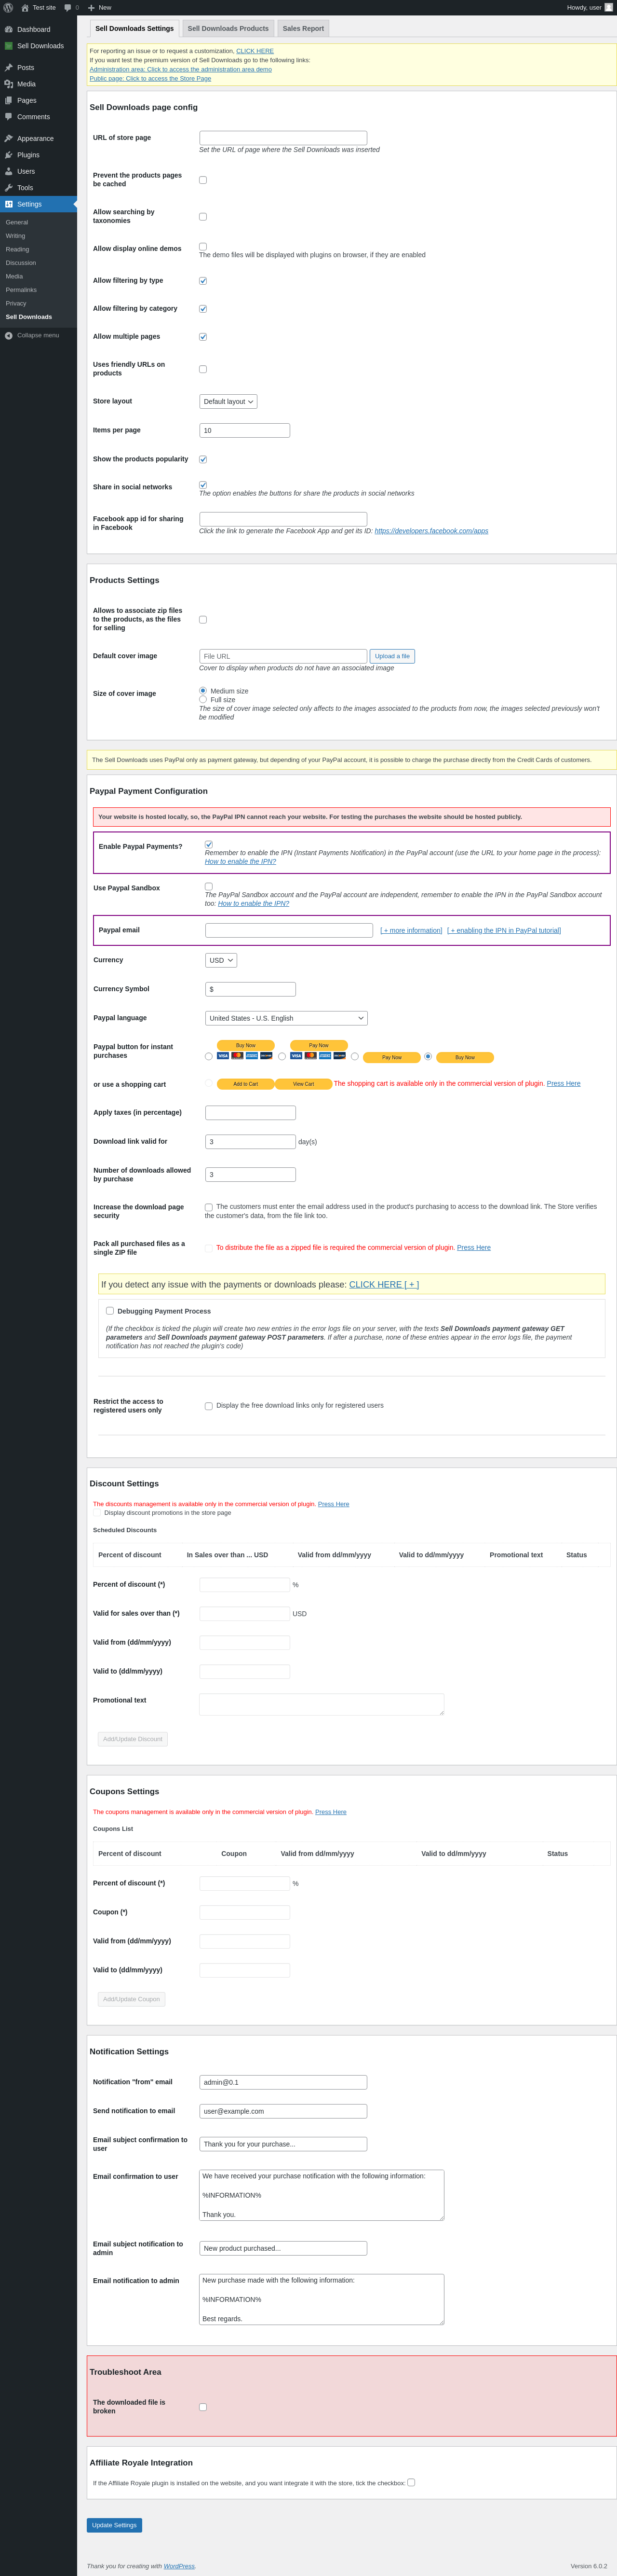
Task: Go to the Media library
Action: pyautogui.click(x=26, y=84)
